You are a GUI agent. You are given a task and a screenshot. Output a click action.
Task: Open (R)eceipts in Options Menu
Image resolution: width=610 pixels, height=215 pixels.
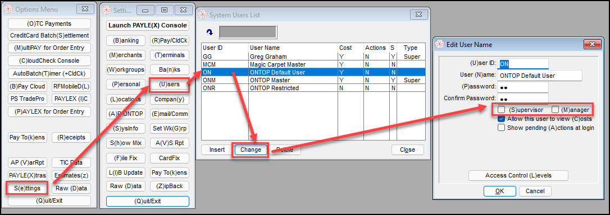[x=71, y=137]
